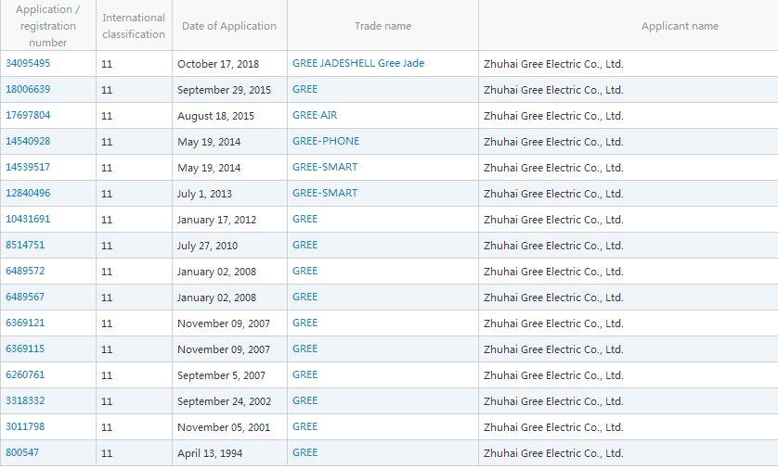
Task: Click classification 11 in row 17697804
Action: pos(107,116)
